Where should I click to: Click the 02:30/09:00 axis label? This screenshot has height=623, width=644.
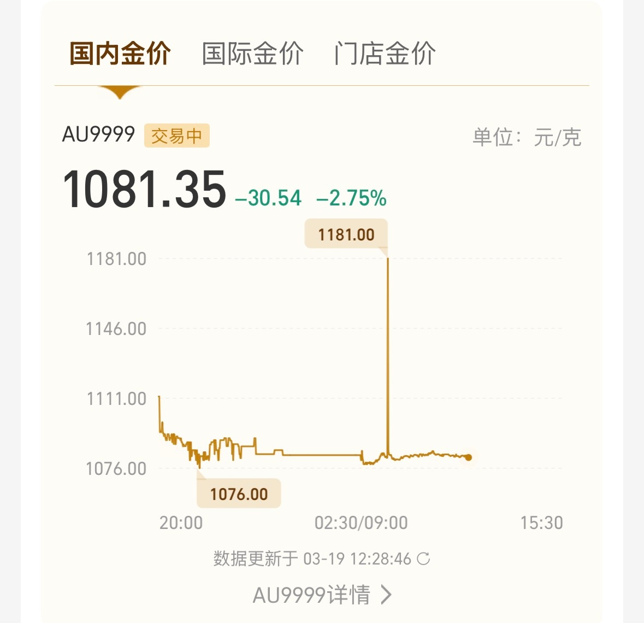click(361, 522)
